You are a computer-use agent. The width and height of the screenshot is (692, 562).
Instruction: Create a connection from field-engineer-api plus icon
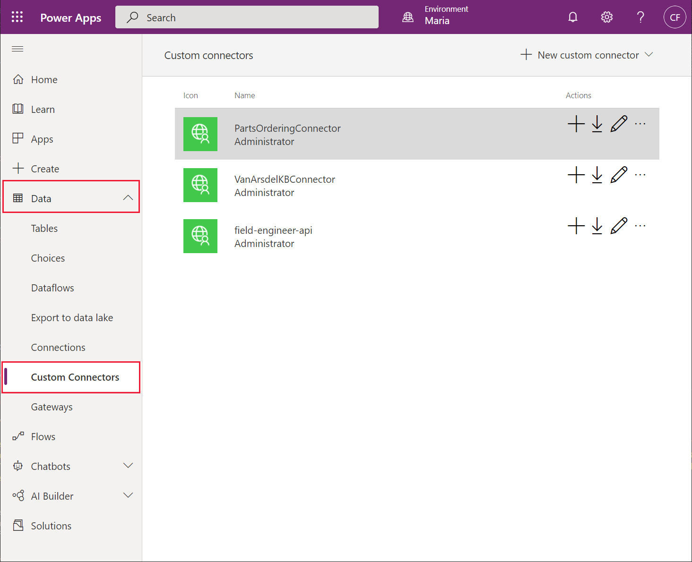point(576,226)
